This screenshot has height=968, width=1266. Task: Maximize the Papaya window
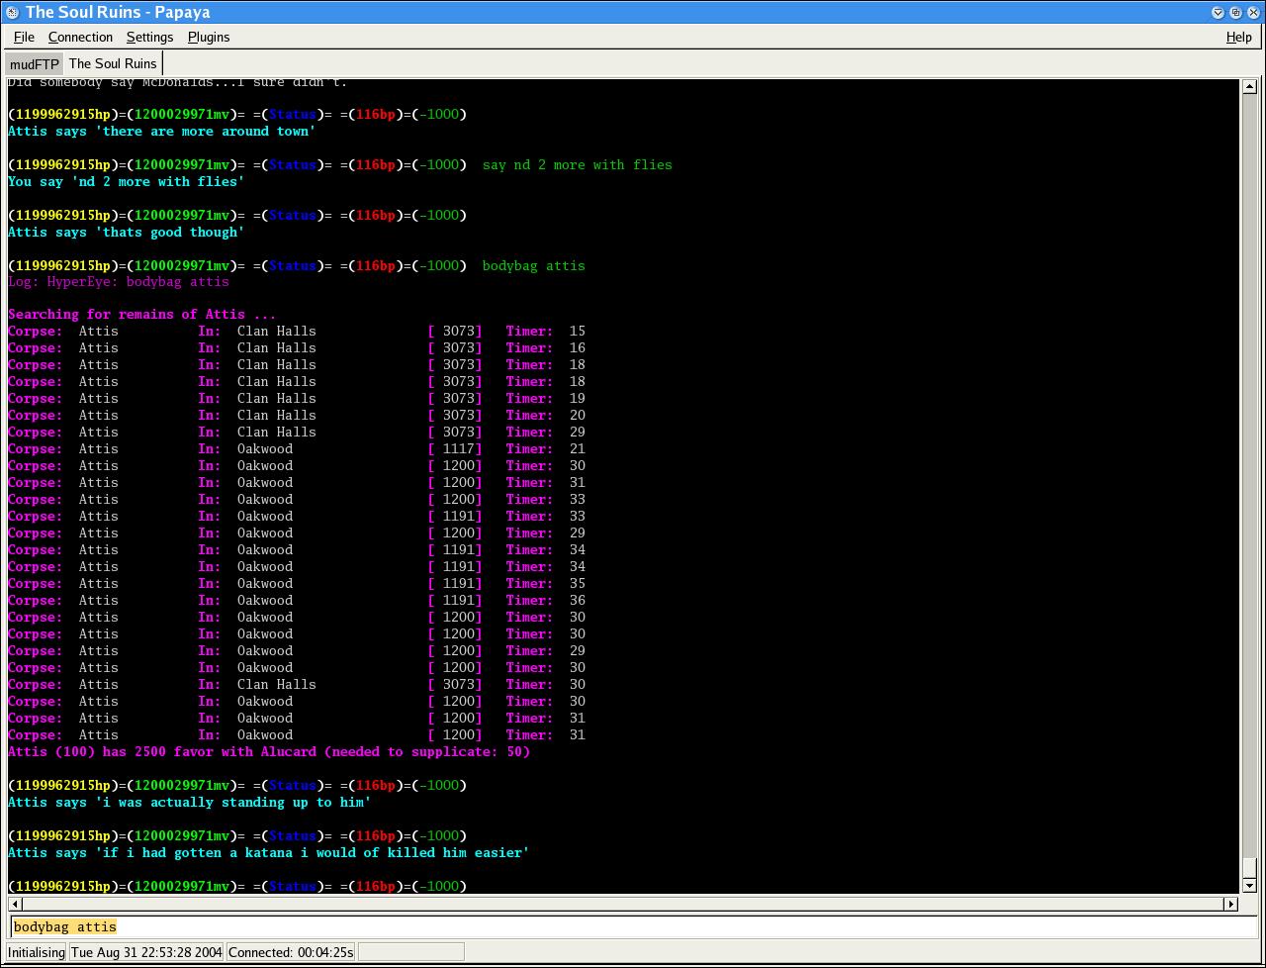tap(1235, 12)
